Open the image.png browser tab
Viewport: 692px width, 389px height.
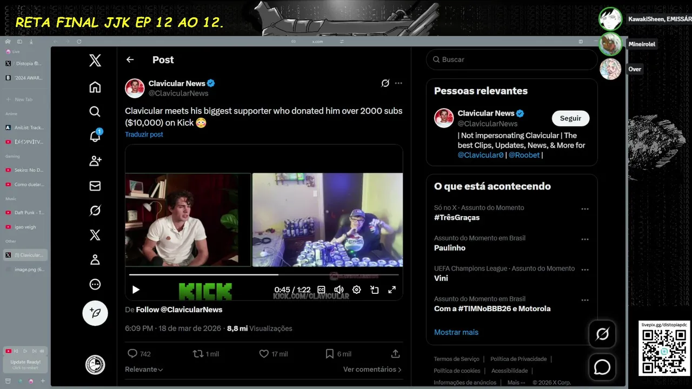25,269
